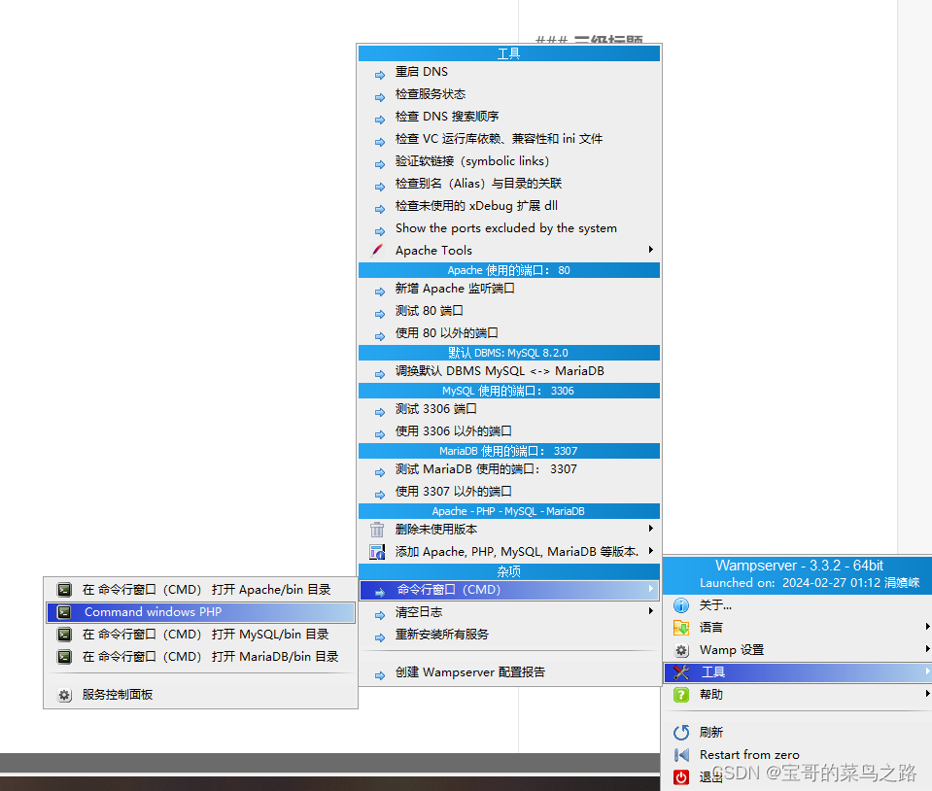
Task: Expand the Wamp 设置 submenu arrow
Action: coord(927,649)
